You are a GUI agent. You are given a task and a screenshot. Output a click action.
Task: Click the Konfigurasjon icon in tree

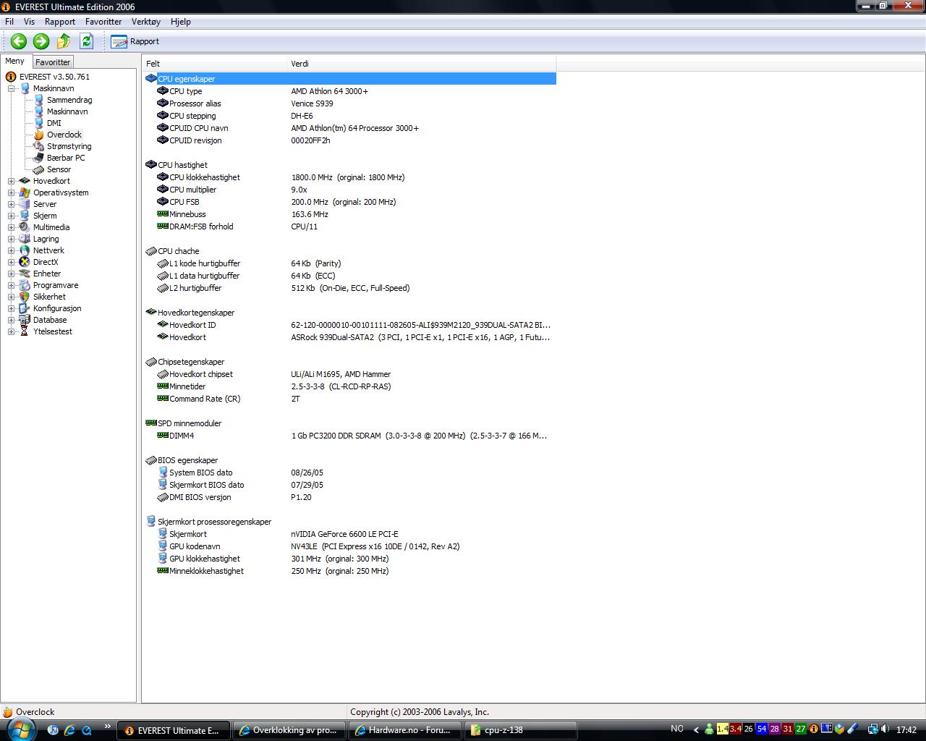tap(25, 308)
